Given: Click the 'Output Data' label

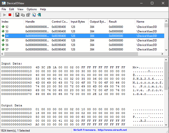Looking at the screenshot, I should (12, 105).
